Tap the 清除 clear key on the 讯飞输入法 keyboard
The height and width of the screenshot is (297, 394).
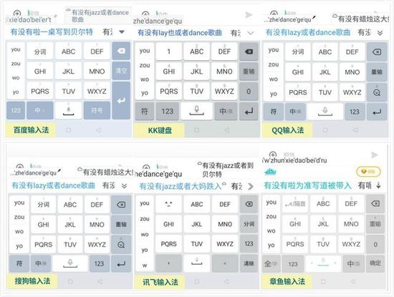point(249,263)
